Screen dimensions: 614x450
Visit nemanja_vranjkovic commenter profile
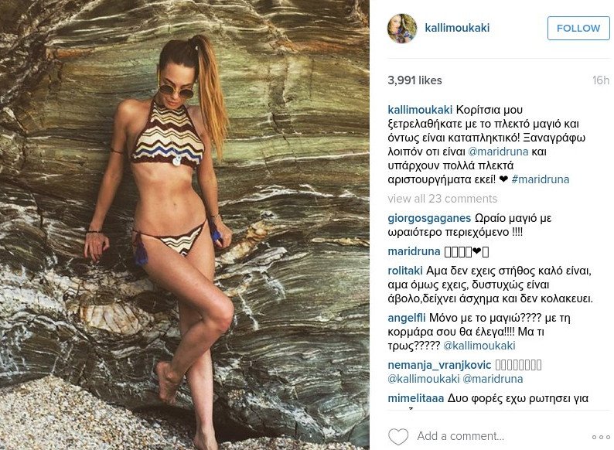point(439,365)
